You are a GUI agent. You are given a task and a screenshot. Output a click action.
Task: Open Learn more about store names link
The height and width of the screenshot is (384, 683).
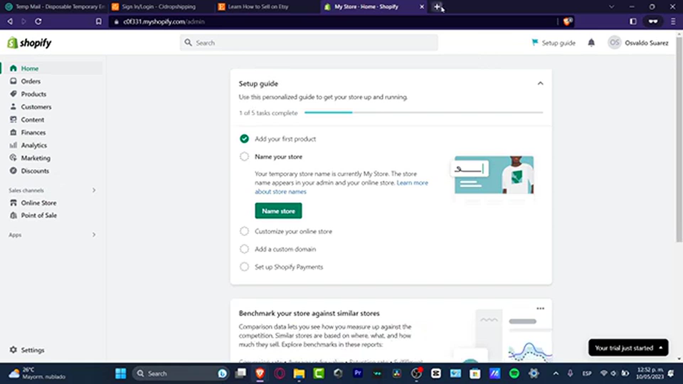pyautogui.click(x=412, y=183)
